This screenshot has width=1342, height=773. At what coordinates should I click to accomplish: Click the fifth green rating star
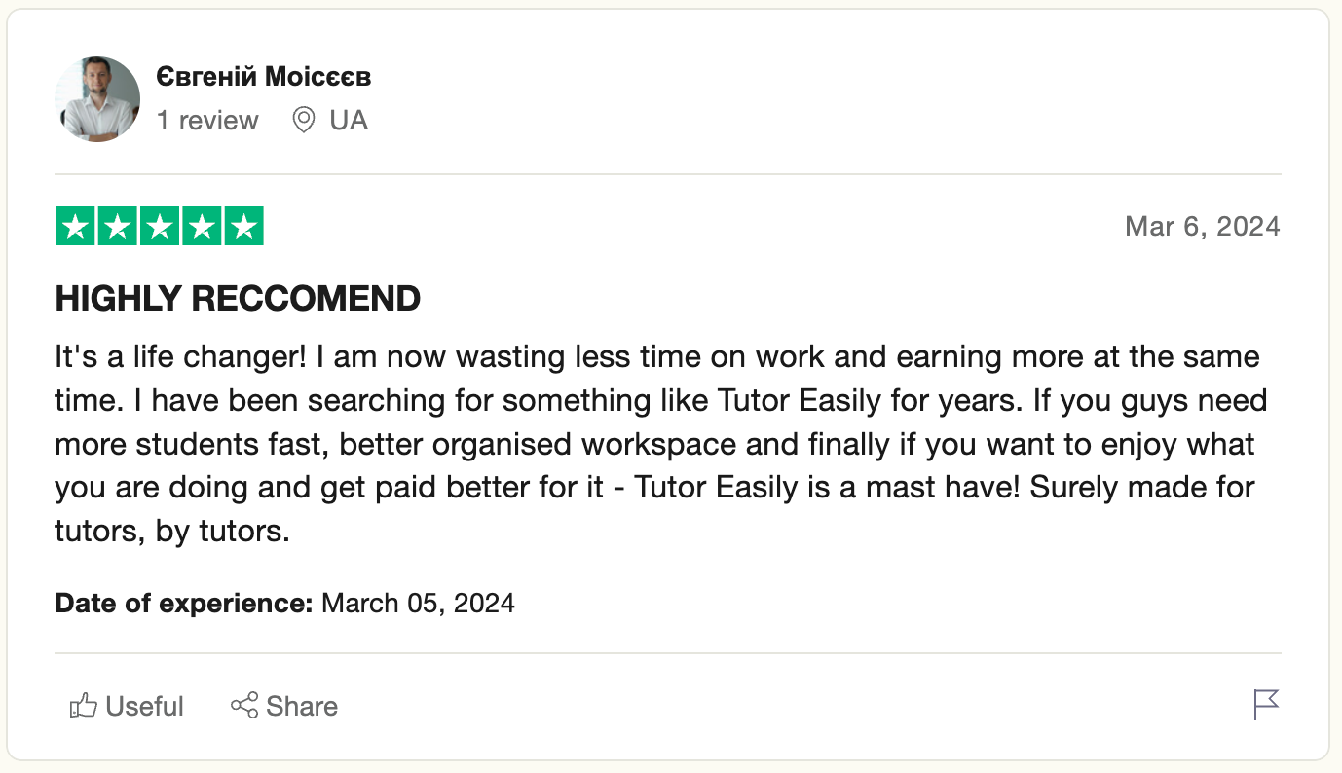click(243, 227)
